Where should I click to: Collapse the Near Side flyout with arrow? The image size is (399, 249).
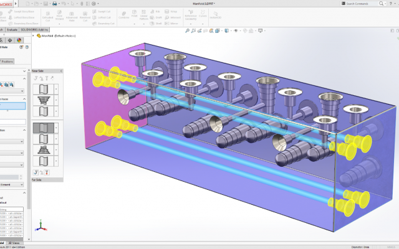coord(61,71)
